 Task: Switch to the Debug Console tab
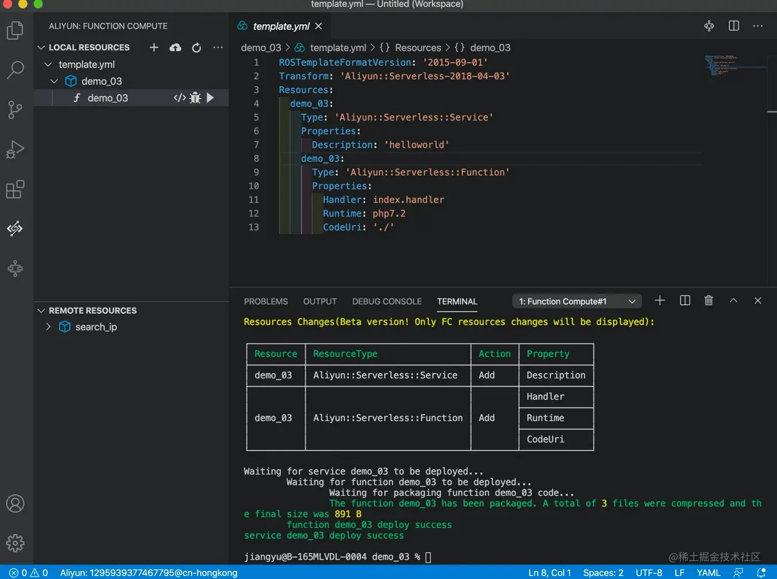pos(387,301)
